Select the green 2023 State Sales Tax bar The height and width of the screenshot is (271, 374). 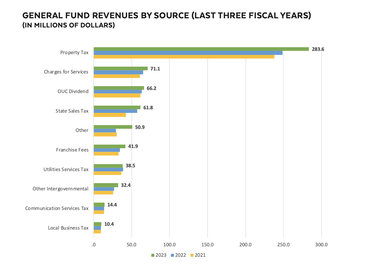click(117, 108)
